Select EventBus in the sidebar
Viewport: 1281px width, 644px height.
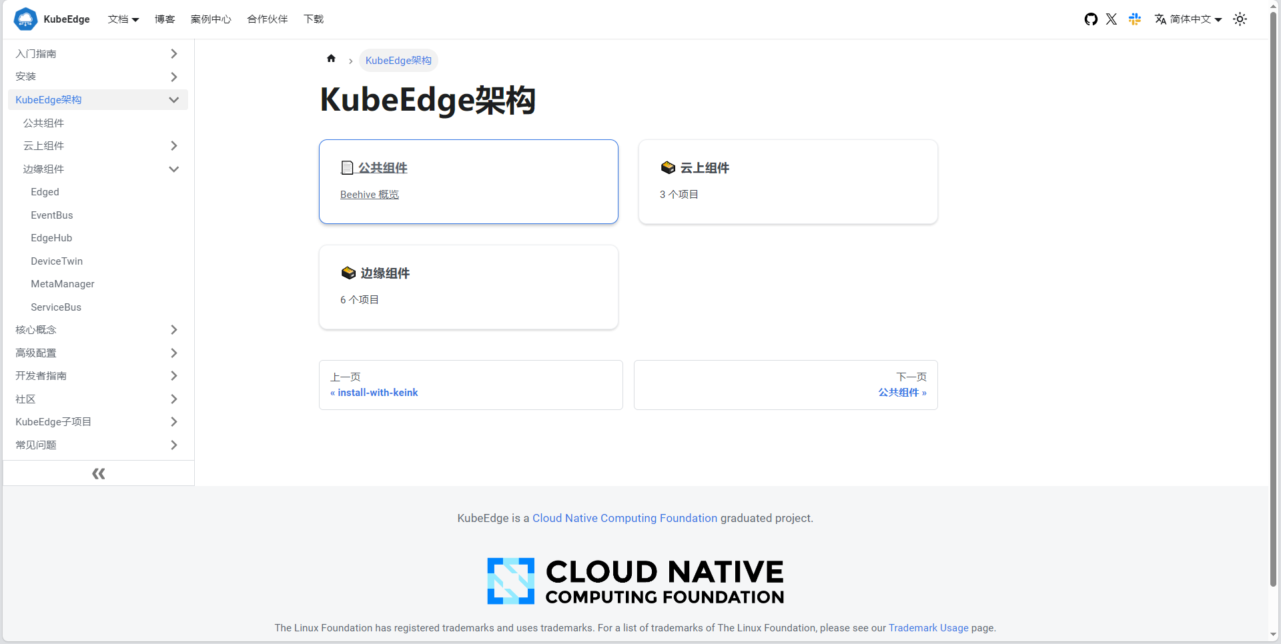[x=51, y=215]
